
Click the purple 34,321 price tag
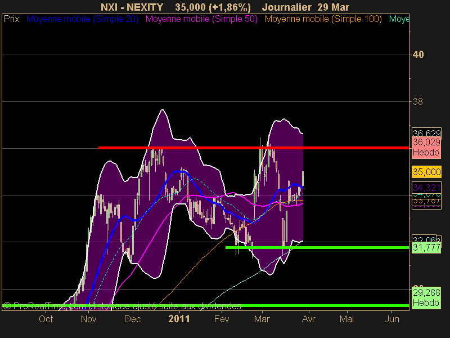tap(426, 188)
